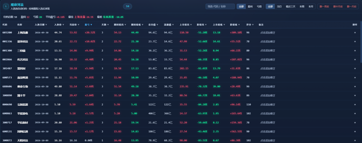Sort by 期间最低 column header

click(x=137, y=25)
